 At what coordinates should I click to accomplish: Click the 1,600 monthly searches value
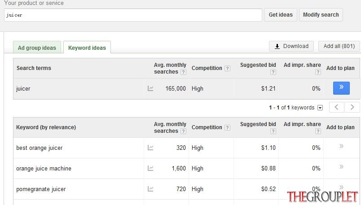tap(179, 168)
